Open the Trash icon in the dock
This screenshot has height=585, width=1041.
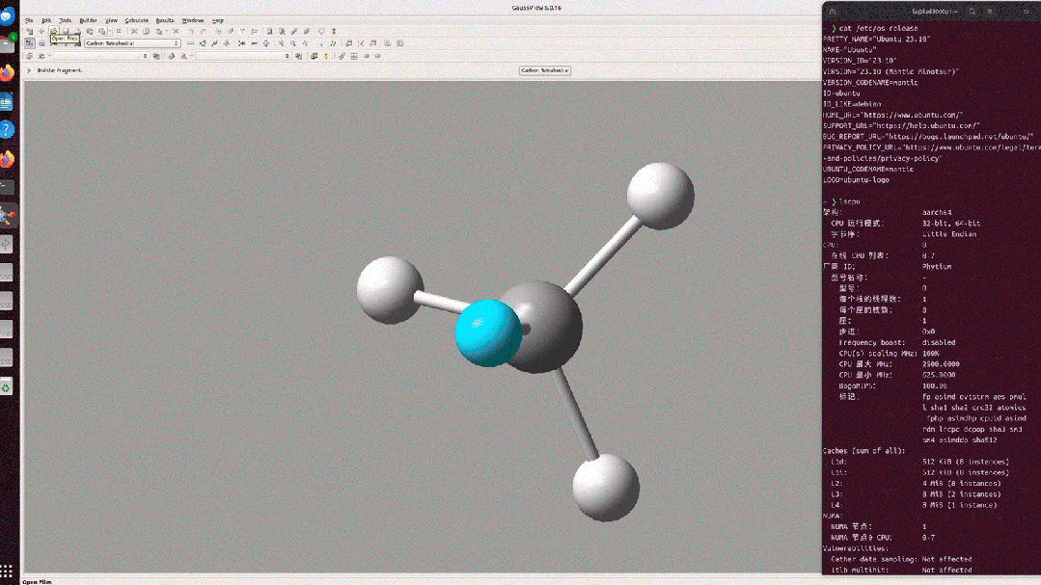coord(7,387)
